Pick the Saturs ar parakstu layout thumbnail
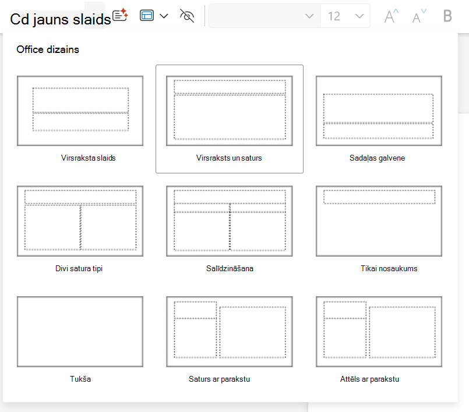The height and width of the screenshot is (412, 469). coord(230,332)
